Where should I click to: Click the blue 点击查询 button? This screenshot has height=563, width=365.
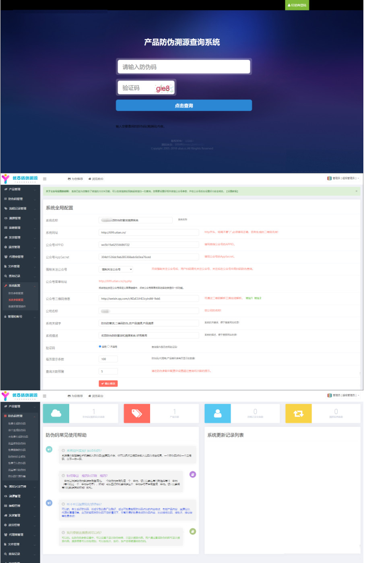coord(184,105)
